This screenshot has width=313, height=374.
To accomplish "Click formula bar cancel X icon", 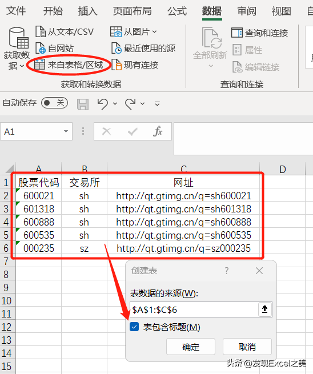I will (x=106, y=131).
